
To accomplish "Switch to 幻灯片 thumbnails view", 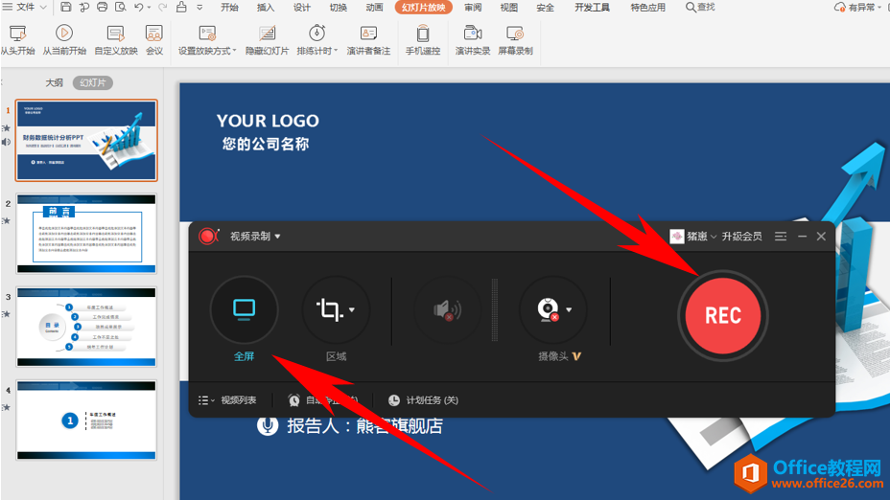I will pos(92,82).
